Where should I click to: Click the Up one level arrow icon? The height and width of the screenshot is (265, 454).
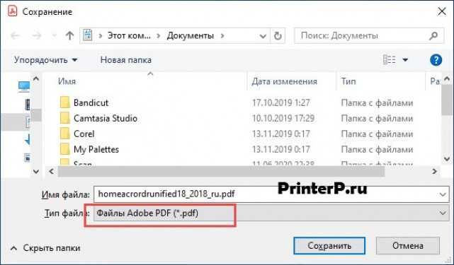click(69, 36)
